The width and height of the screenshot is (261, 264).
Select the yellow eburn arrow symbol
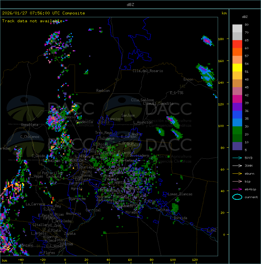(237, 173)
